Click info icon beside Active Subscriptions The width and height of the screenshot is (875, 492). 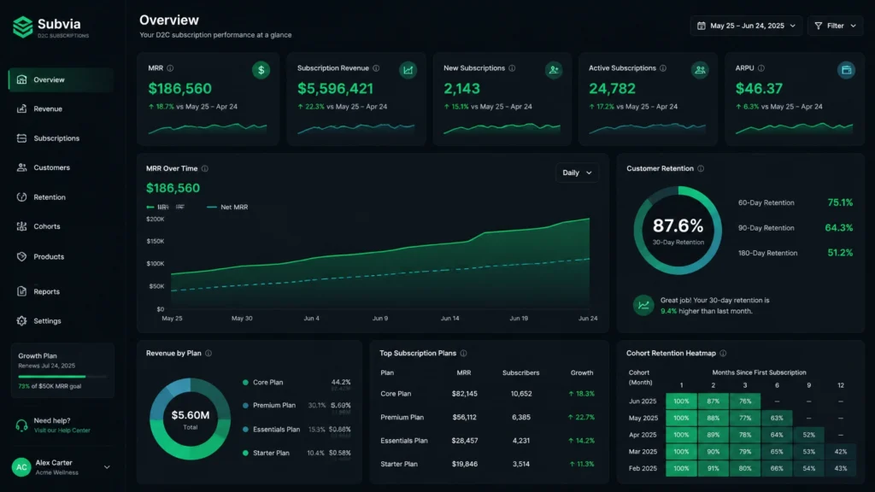tap(663, 68)
